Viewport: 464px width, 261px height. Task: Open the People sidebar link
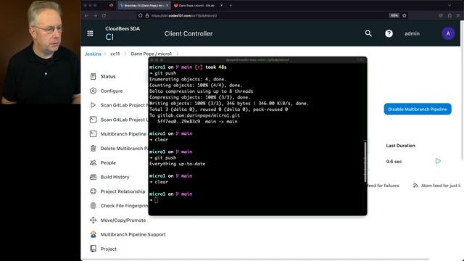click(x=108, y=162)
